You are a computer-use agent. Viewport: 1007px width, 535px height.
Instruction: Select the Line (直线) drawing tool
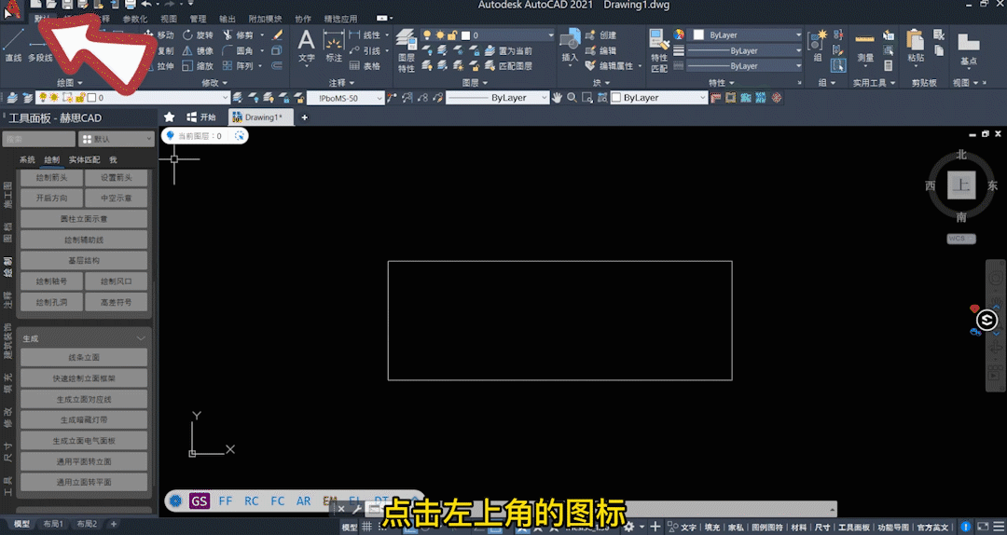[13, 45]
